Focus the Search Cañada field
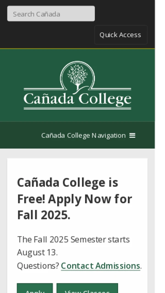The image size is (165, 293). 51,14
